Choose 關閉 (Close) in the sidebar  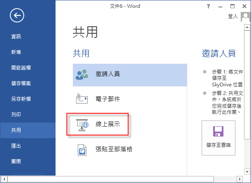point(16,161)
